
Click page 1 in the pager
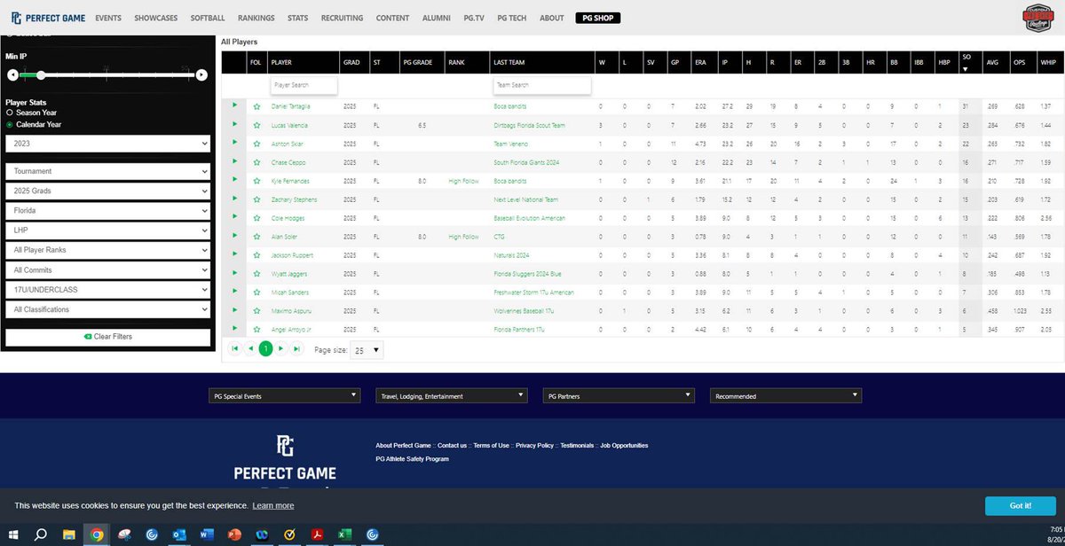pos(265,349)
